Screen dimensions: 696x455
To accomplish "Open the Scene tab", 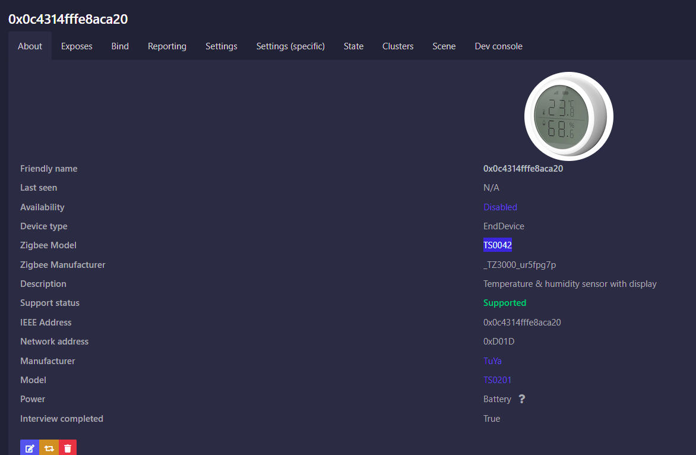I will tap(444, 46).
